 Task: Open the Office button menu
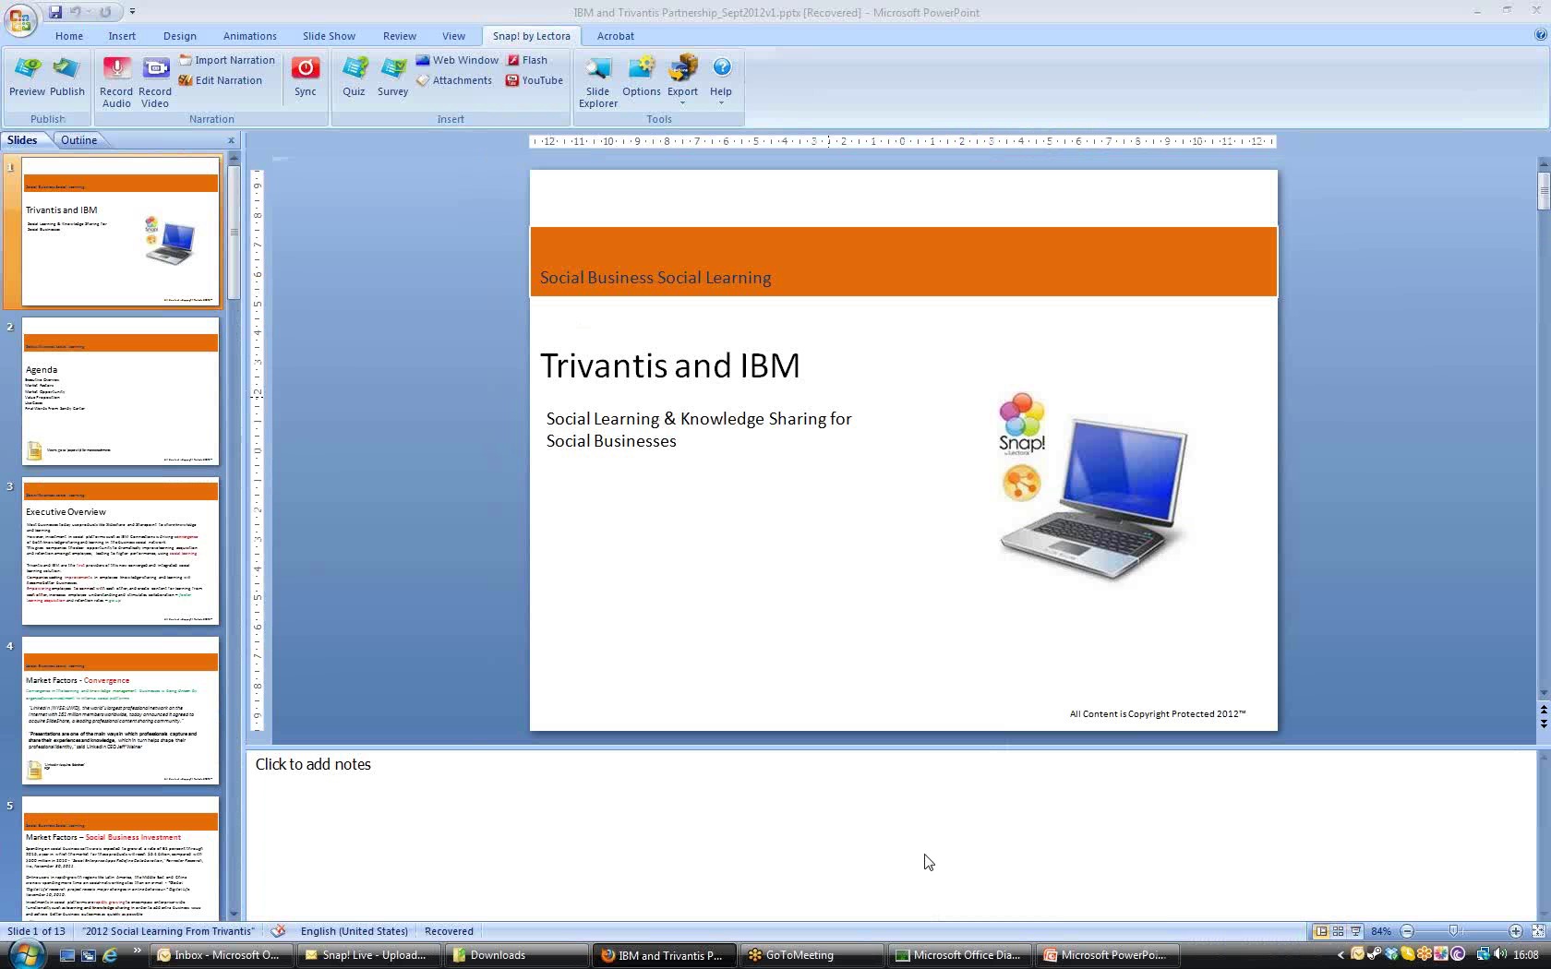pyautogui.click(x=19, y=19)
